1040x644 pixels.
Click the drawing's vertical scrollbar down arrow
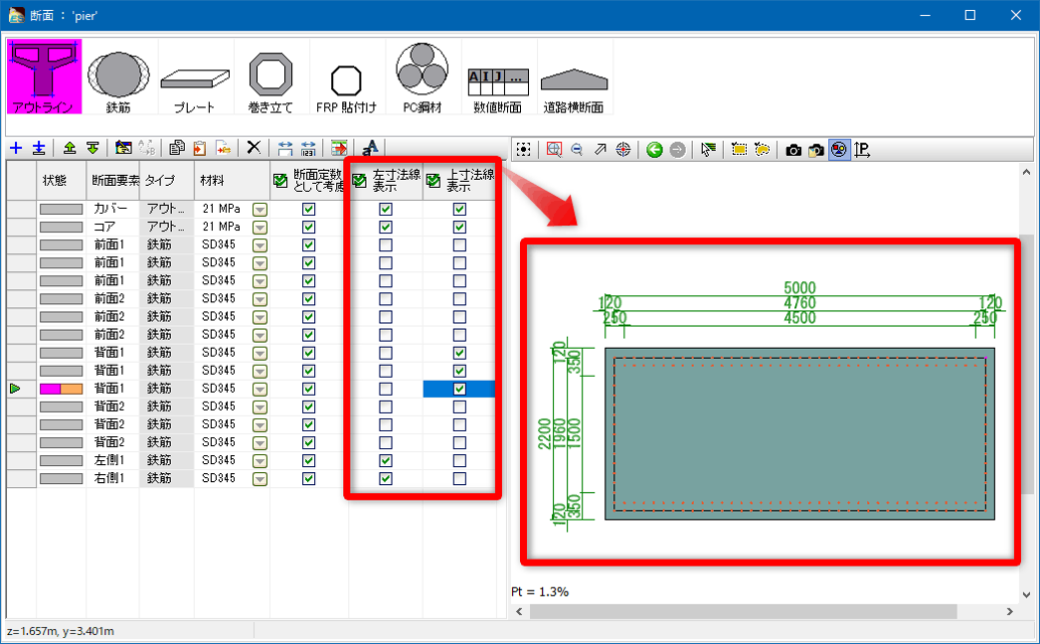pos(1026,595)
